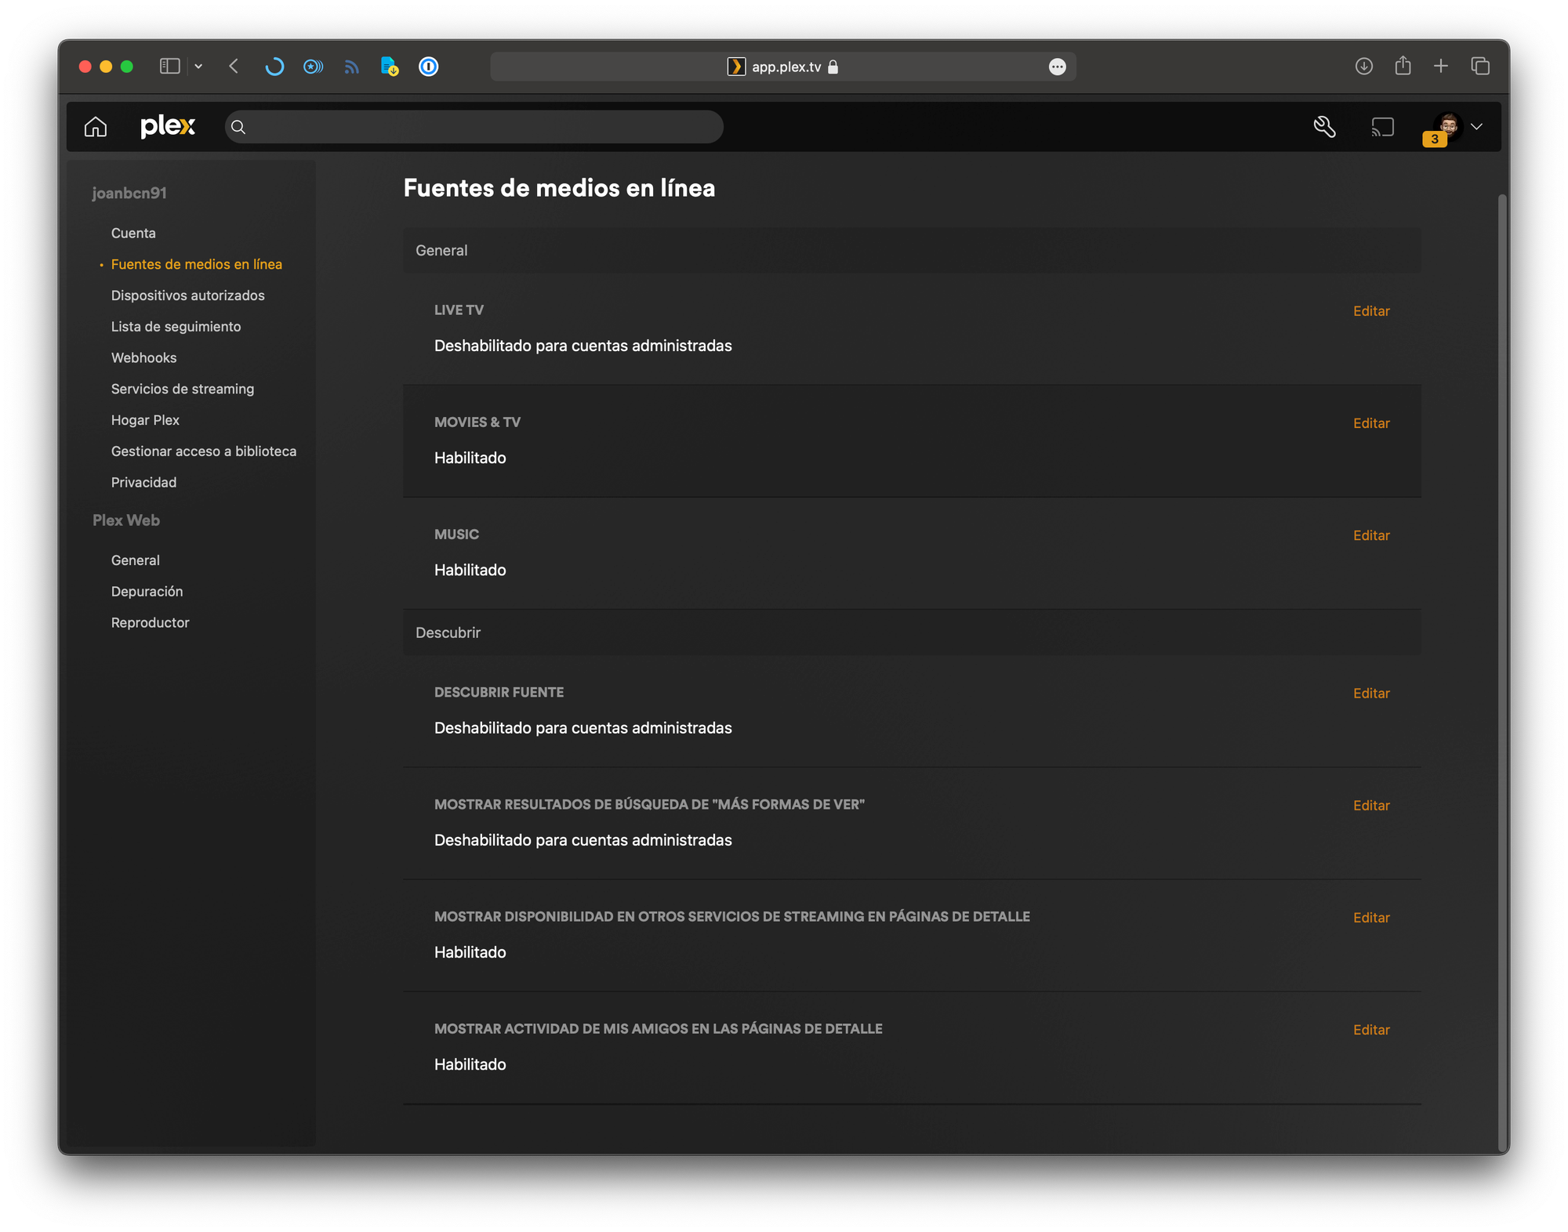This screenshot has width=1568, height=1232.
Task: Open Reproductor settings
Action: pos(151,622)
